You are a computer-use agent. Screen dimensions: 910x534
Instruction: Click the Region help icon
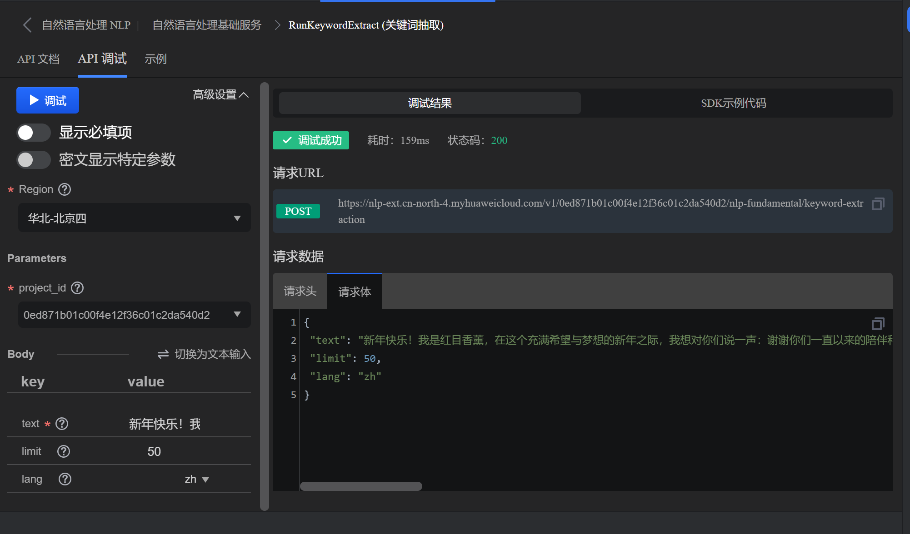(x=65, y=189)
